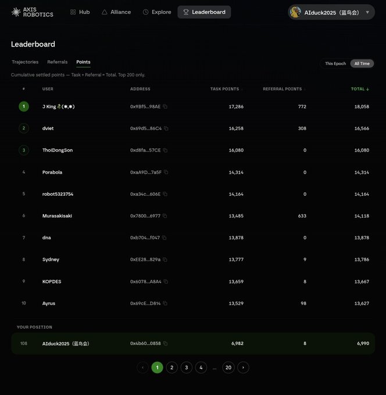Screen dimensions: 386x395
Task: Click user name KOPDES
Action: pyautogui.click(x=52, y=281)
